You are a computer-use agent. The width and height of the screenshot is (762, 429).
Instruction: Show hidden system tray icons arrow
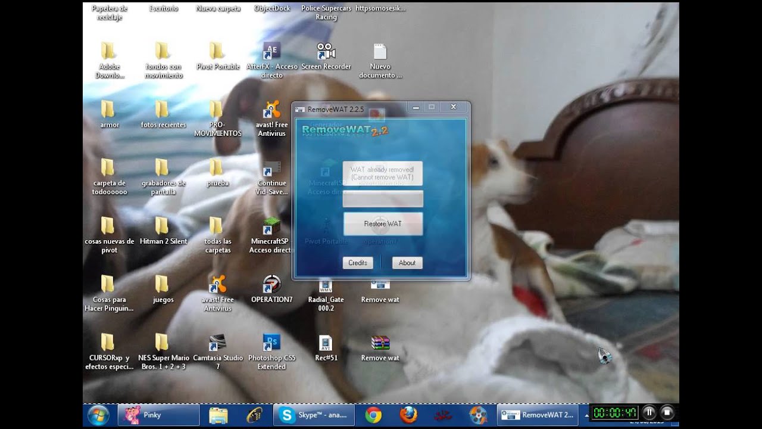coord(586,415)
